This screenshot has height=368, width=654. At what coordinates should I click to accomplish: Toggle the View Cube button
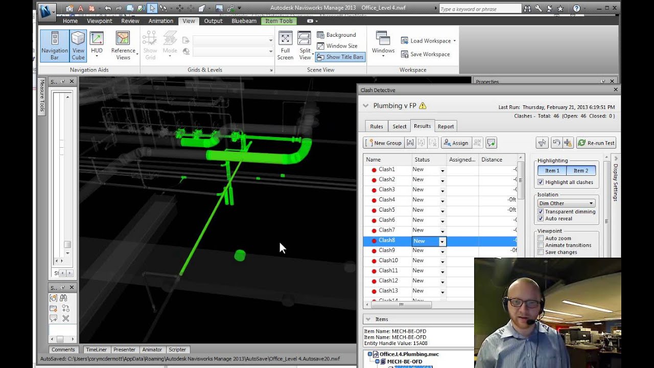78,46
